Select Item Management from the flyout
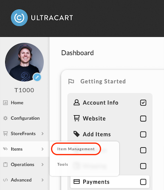This screenshot has width=164, height=190. [76, 149]
